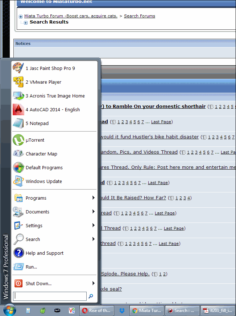Open 'andom, Pics, and Videos Thread'
Viewport: 236px width, 316px height.
point(139,152)
